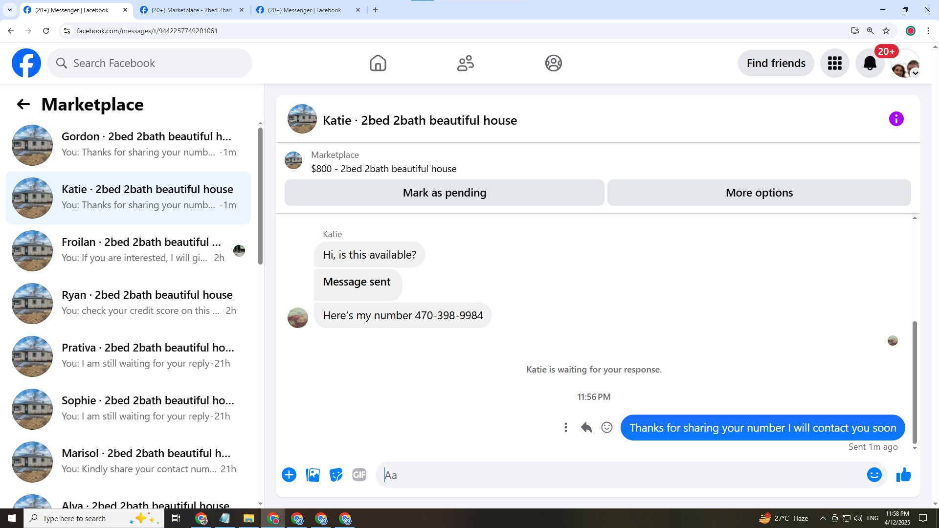Open the Friends icon in top navigation
This screenshot has height=528, width=939.
(x=465, y=63)
